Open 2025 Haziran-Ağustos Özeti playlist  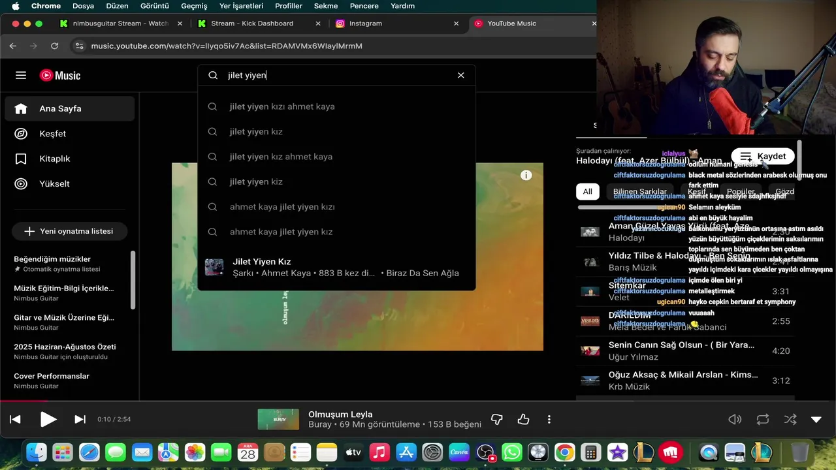[x=65, y=351]
